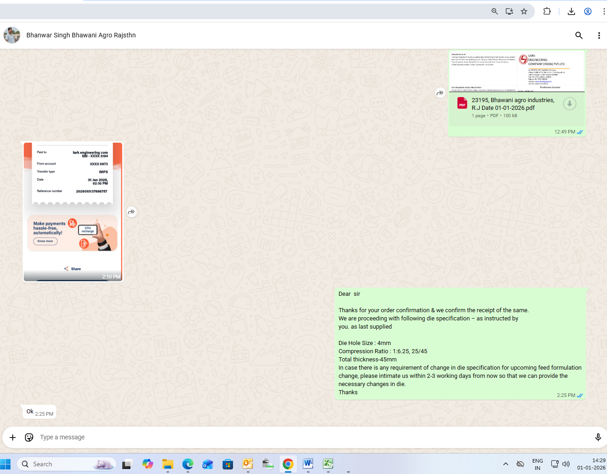Screen dimensions: 607x474
Task: Open the chat options three-dot menu
Action: [x=599, y=36]
